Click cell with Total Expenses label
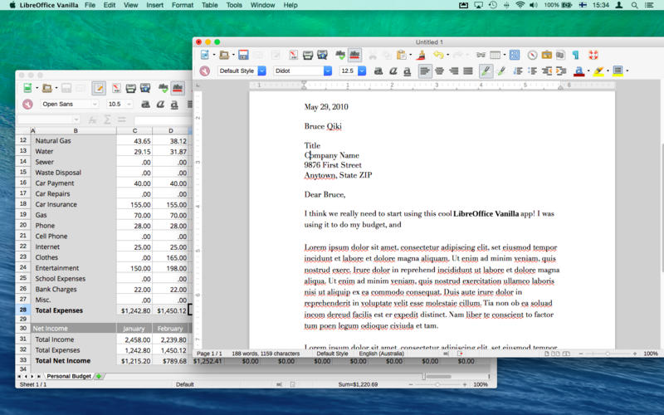 pos(58,310)
